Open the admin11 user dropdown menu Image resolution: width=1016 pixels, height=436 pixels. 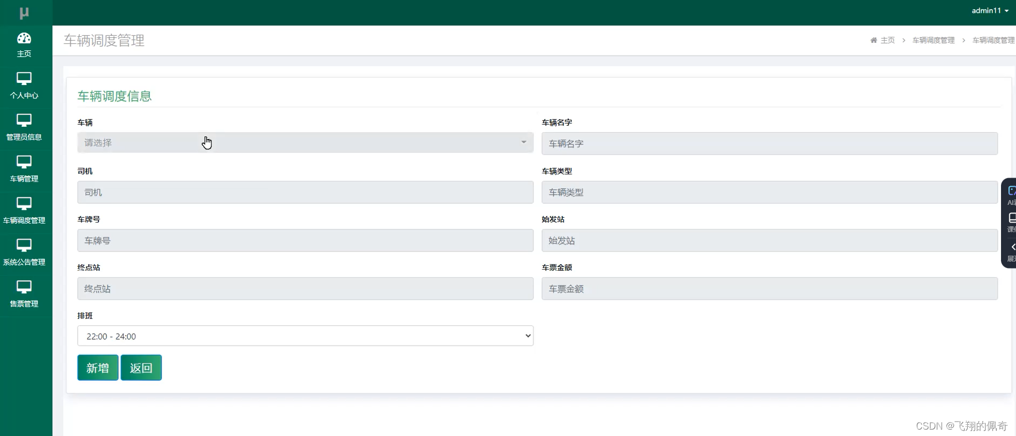coord(990,11)
